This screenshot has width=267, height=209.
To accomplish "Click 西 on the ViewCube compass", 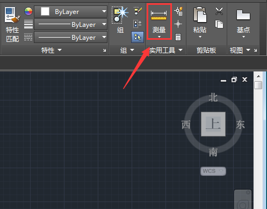I will (x=186, y=125).
